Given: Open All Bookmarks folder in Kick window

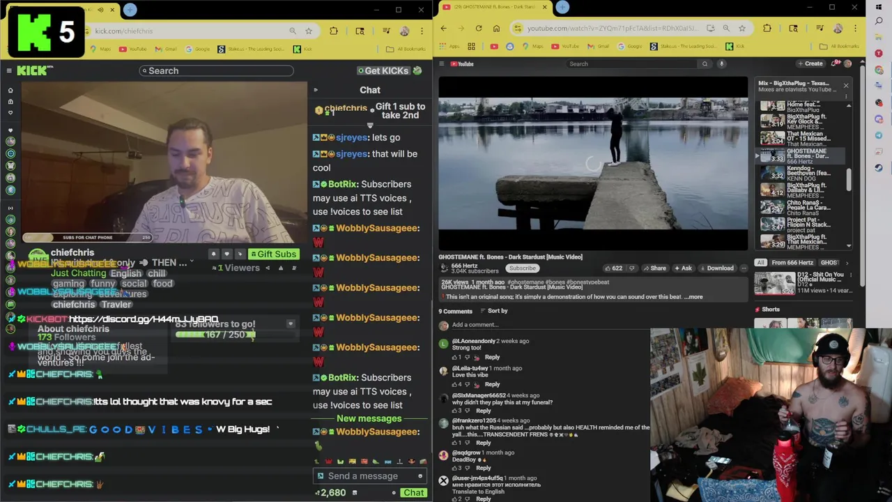Looking at the screenshot, I should click(x=405, y=49).
